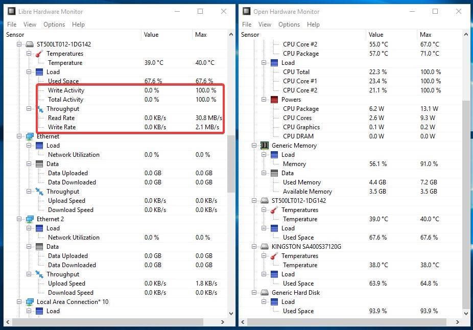Image resolution: width=473 pixels, height=330 pixels.
Task: Click the Data icon under Generic Memory
Action: pyautogui.click(x=274, y=173)
